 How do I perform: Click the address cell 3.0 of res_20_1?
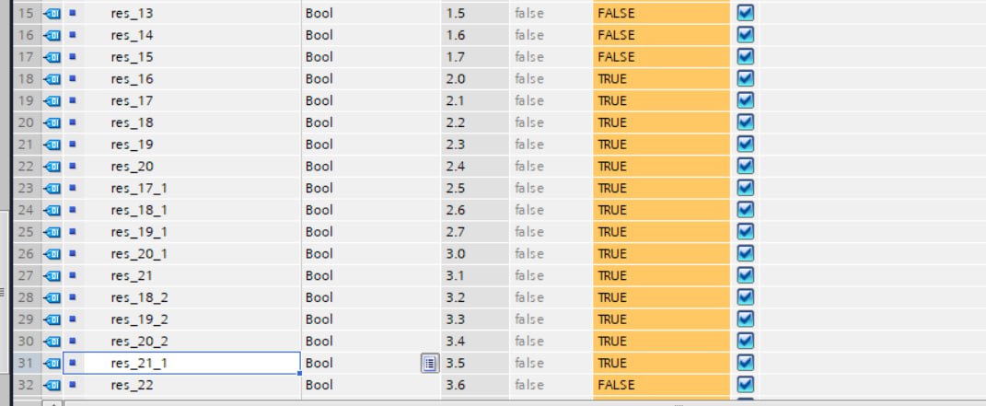tap(475, 254)
